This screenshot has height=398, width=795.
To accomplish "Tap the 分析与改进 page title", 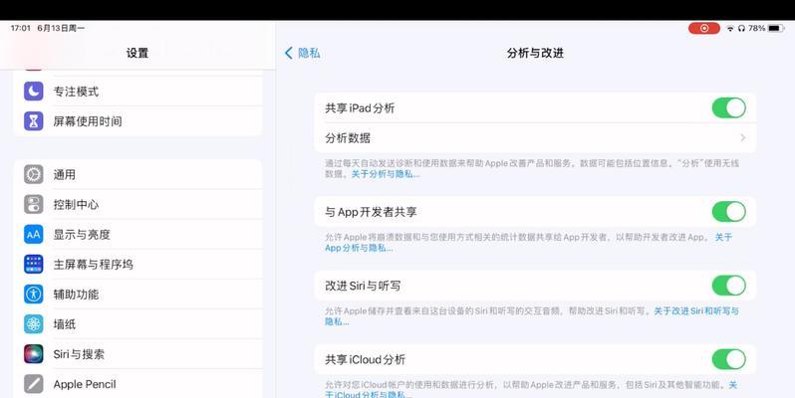I will point(535,53).
